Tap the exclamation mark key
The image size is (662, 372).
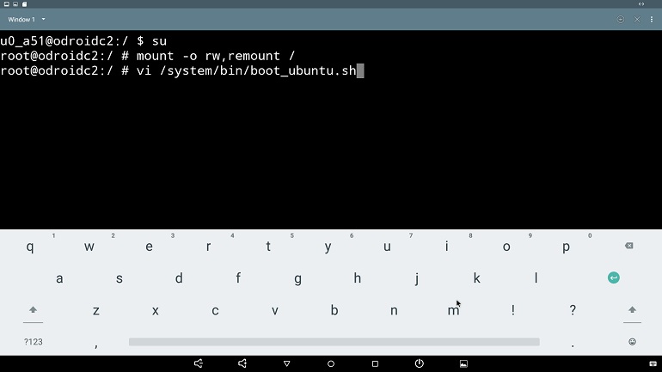513,310
